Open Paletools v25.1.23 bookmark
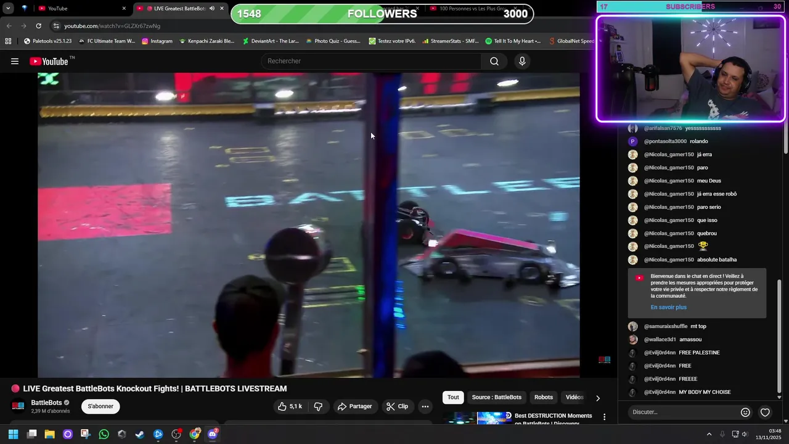This screenshot has width=789, height=444. tap(48, 41)
